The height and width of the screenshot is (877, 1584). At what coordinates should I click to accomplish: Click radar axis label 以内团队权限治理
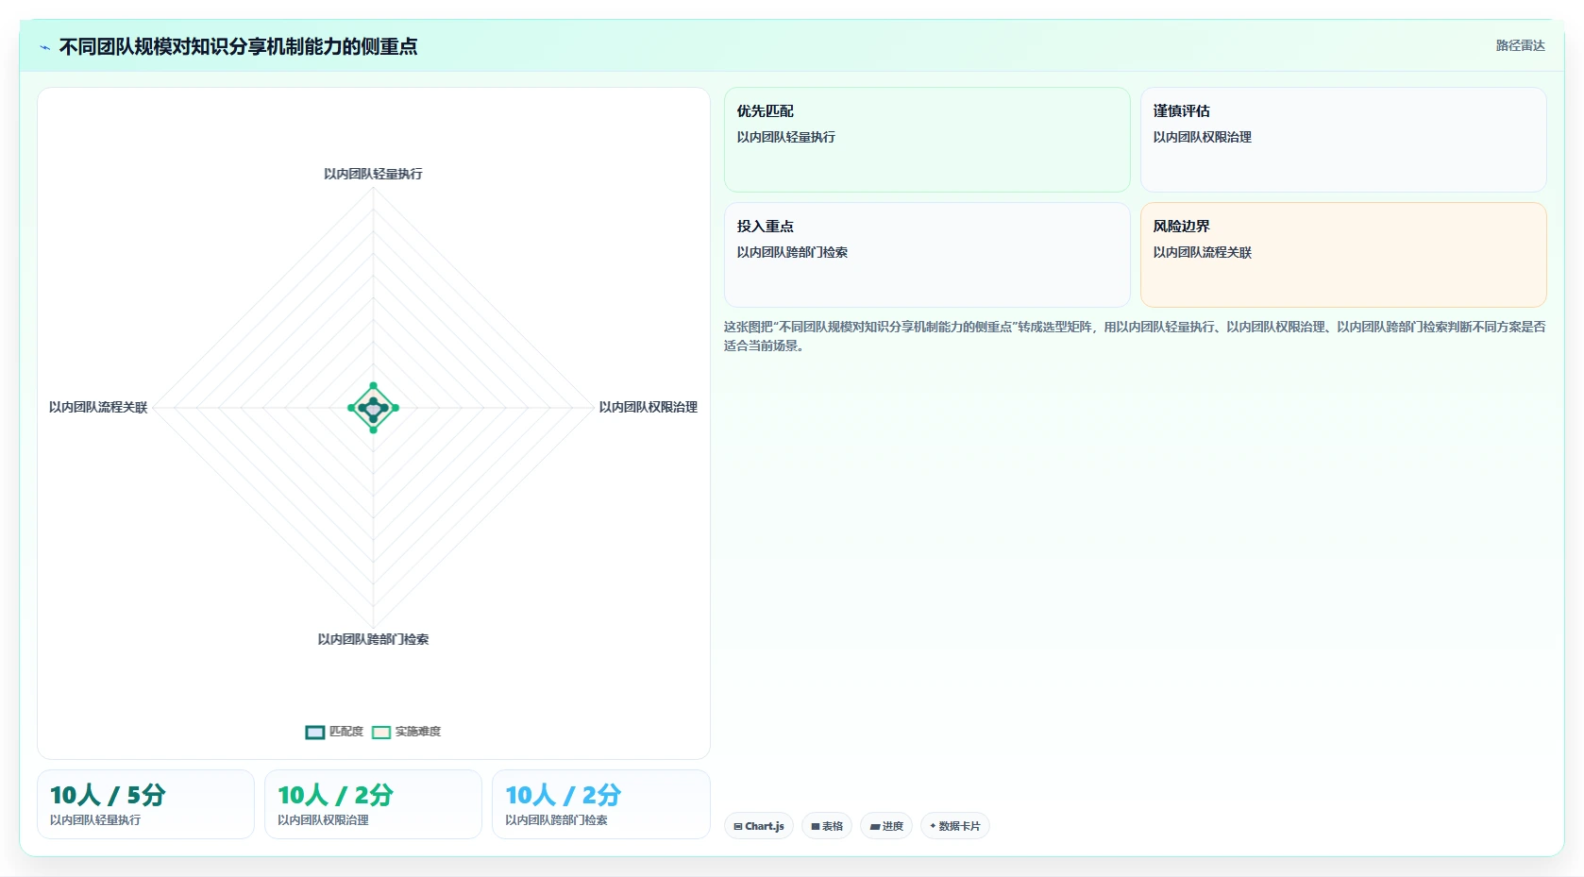648,407
